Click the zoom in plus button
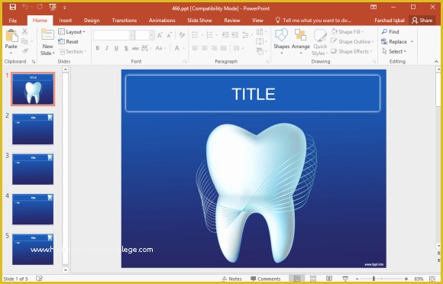Screen dimensions: 443x284 [406, 279]
